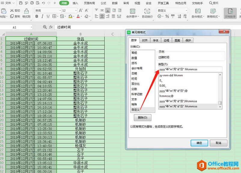Select column B header
Screen dimensions: 241x173
pos(81,34)
